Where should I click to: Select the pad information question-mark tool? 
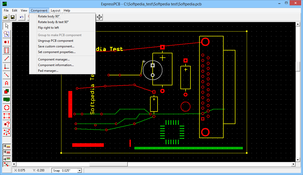(x=7, y=124)
